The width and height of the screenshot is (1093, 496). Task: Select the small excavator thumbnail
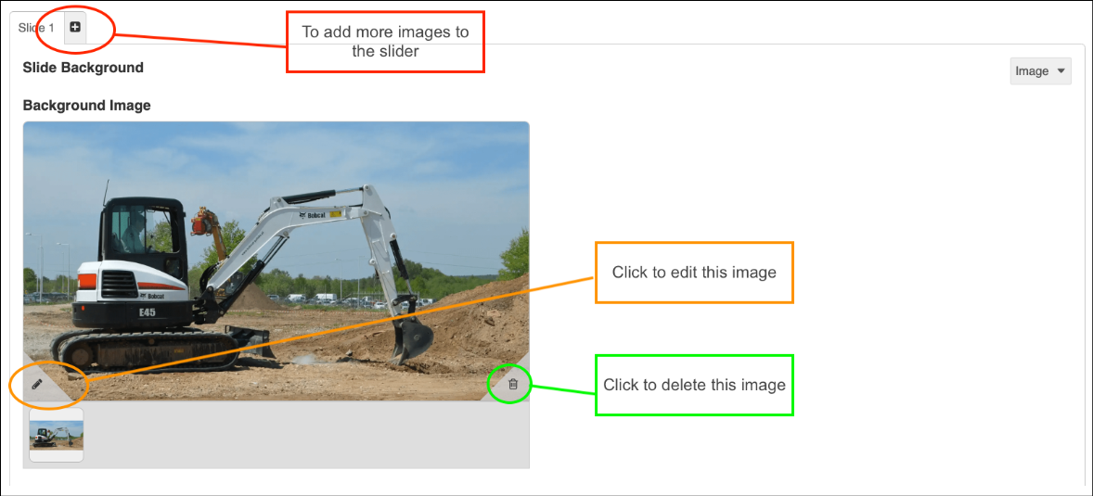[57, 435]
